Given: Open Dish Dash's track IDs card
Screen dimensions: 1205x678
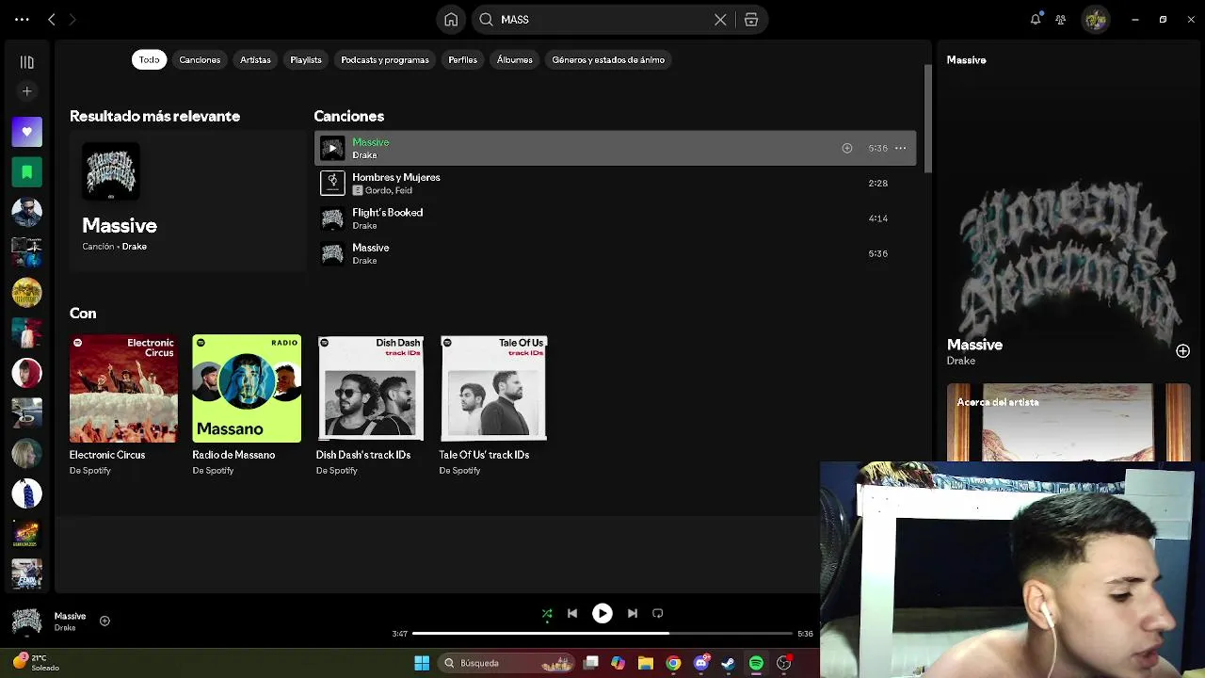Looking at the screenshot, I should point(370,405).
